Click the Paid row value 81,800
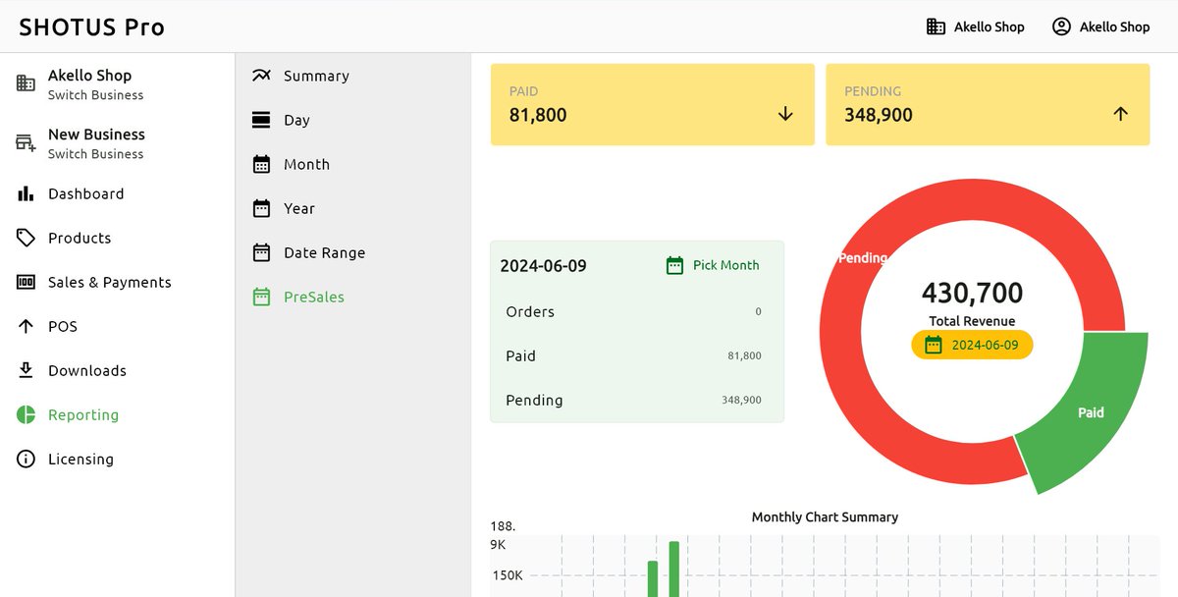 (744, 355)
